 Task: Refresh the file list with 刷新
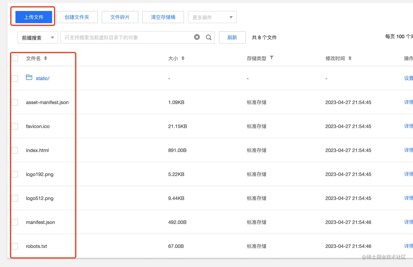[232, 38]
